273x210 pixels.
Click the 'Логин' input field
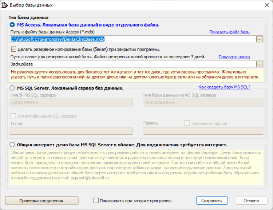point(71,131)
